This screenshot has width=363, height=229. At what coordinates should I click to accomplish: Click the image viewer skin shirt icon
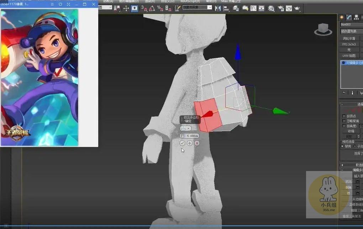pos(60,4)
